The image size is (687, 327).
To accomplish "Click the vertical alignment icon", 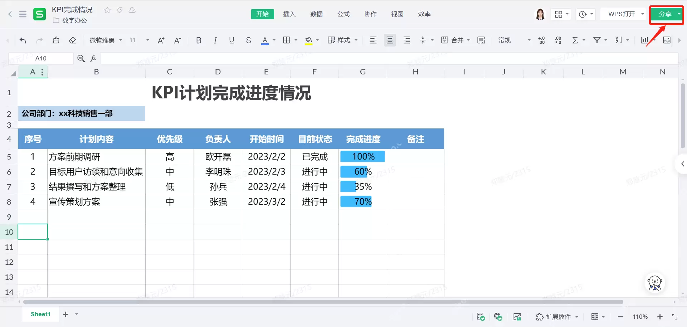I will [423, 40].
